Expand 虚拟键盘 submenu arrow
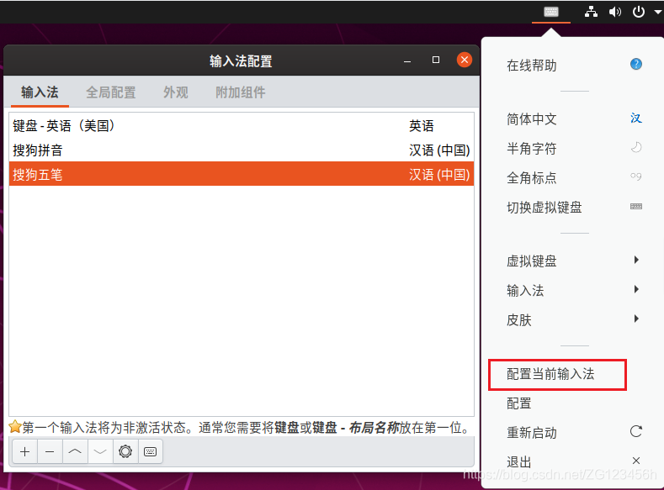The image size is (664, 490). coord(636,260)
